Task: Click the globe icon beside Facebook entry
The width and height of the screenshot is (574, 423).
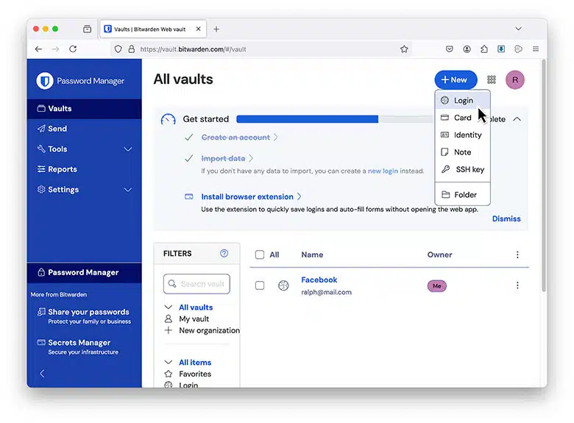Action: pyautogui.click(x=283, y=285)
